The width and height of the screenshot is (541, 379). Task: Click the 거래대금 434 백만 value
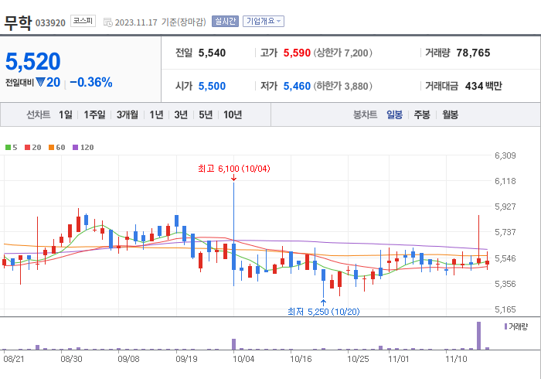tap(483, 86)
